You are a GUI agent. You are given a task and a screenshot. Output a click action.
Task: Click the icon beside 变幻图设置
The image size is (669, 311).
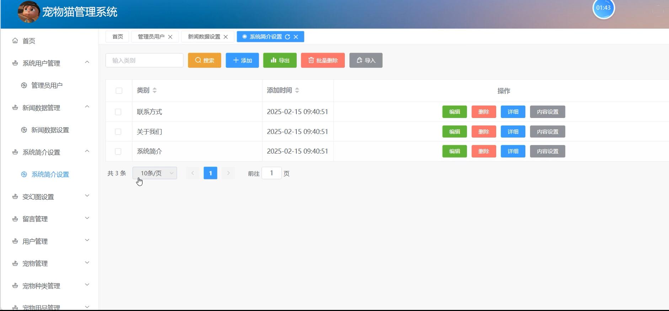click(x=15, y=197)
